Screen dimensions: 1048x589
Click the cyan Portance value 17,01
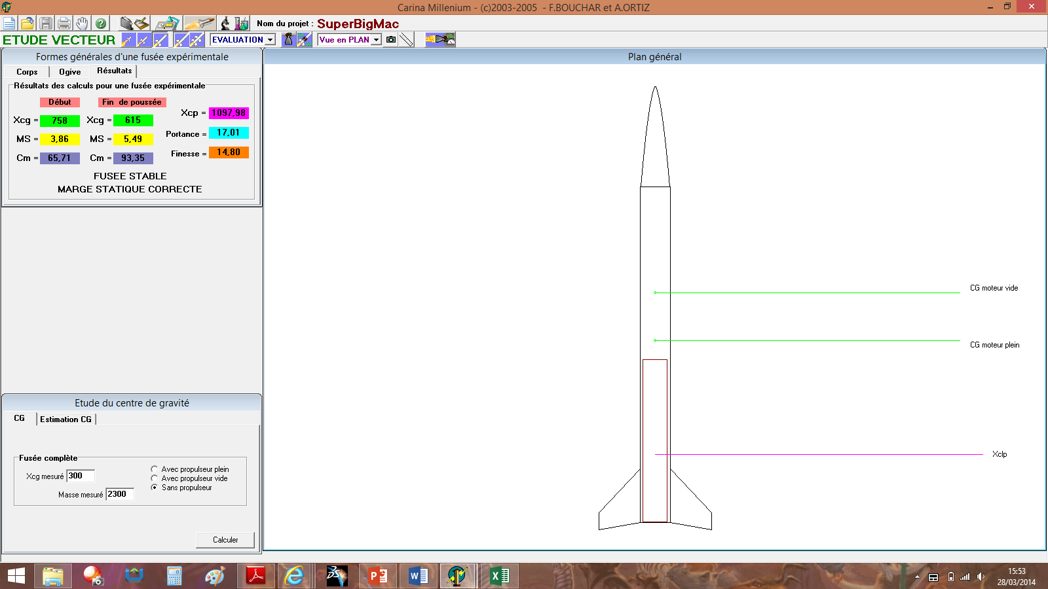[x=229, y=133]
